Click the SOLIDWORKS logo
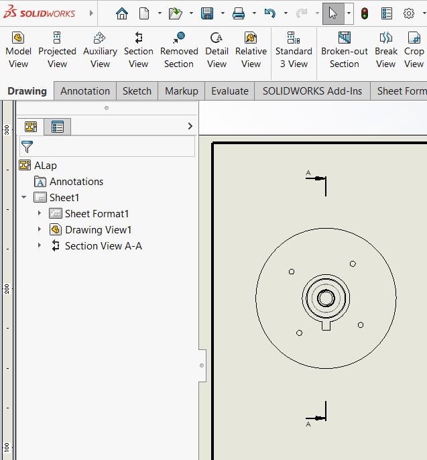 point(40,13)
